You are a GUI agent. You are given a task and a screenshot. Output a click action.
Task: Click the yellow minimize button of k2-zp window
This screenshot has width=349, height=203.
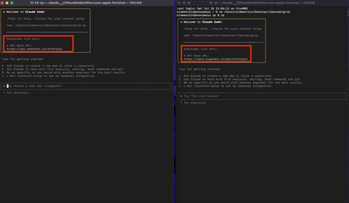7,3
